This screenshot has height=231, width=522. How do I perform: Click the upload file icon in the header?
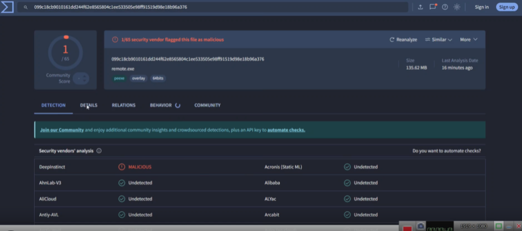pyautogui.click(x=420, y=7)
